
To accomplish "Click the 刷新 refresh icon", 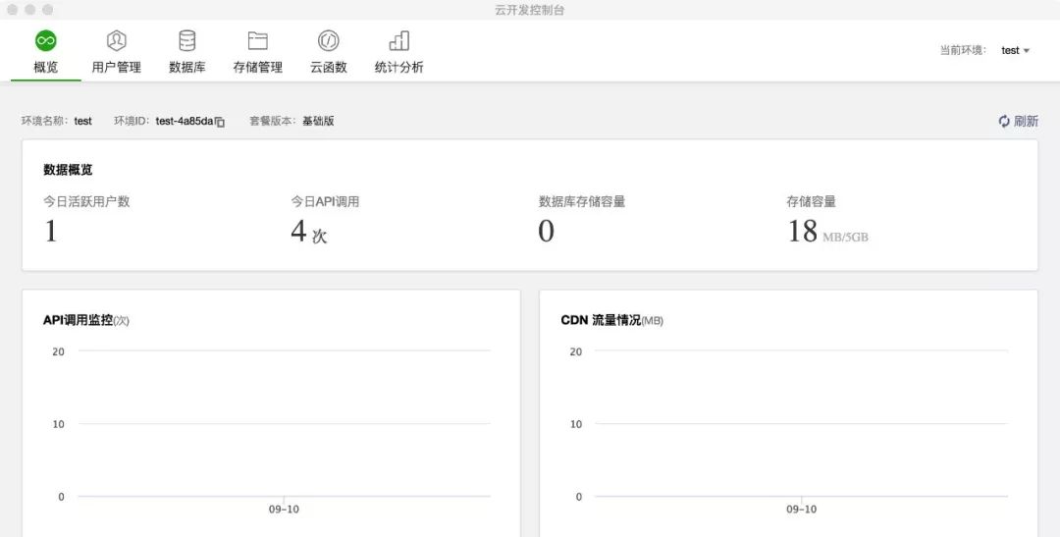I will coord(1004,121).
